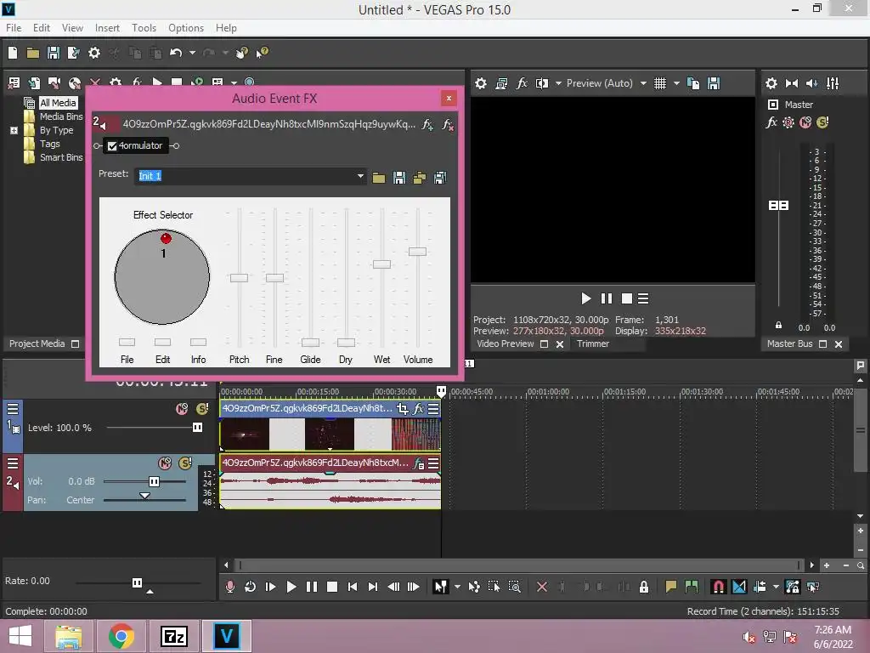Open the edit tool selector dropdown arrow
Viewport: 870px width, 653px height.
pyautogui.click(x=457, y=587)
